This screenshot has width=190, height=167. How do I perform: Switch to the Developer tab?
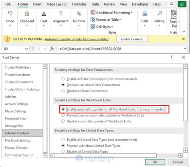coord(140,4)
